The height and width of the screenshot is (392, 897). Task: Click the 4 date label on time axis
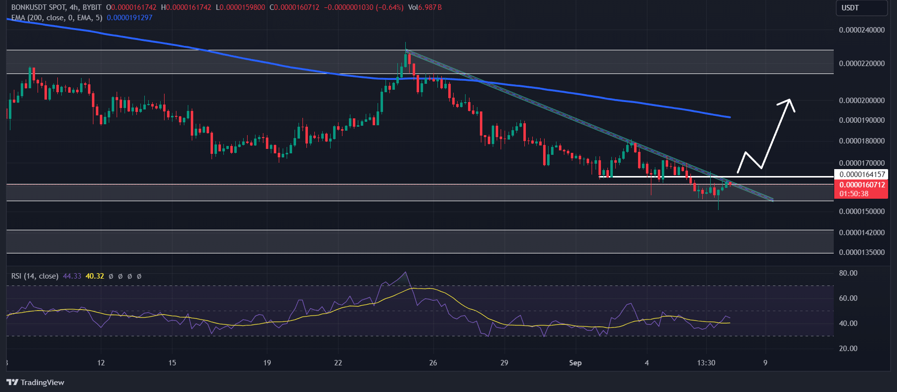646,363
